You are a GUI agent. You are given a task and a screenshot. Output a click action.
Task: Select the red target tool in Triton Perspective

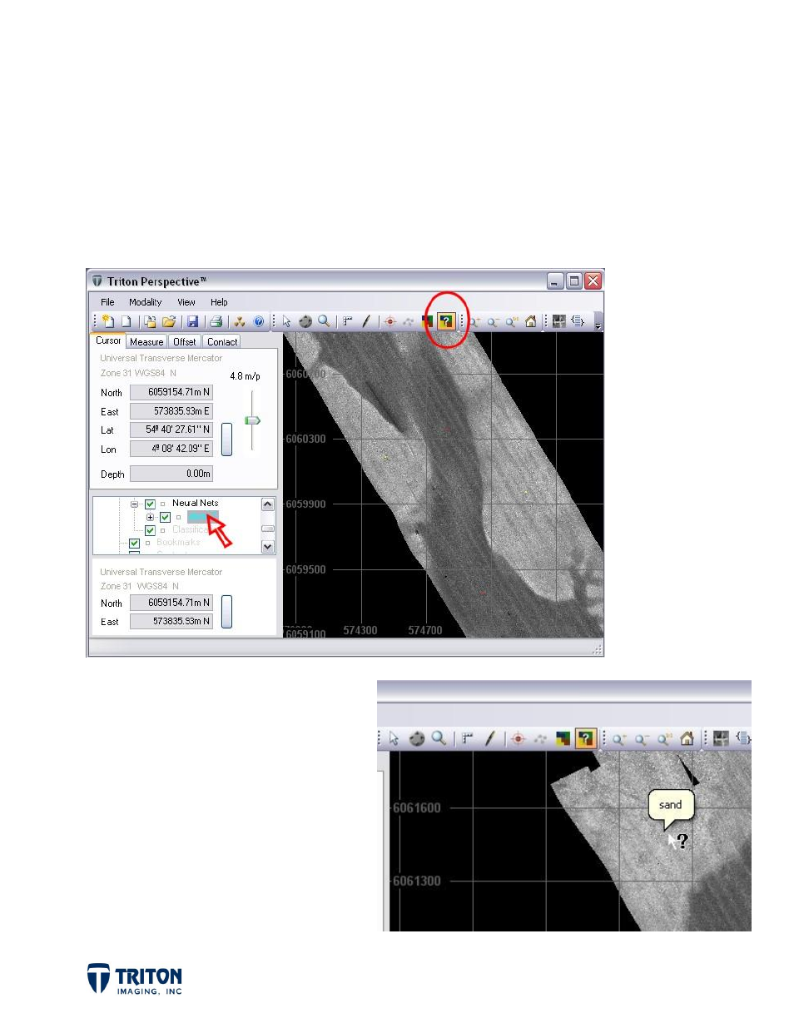[x=390, y=321]
